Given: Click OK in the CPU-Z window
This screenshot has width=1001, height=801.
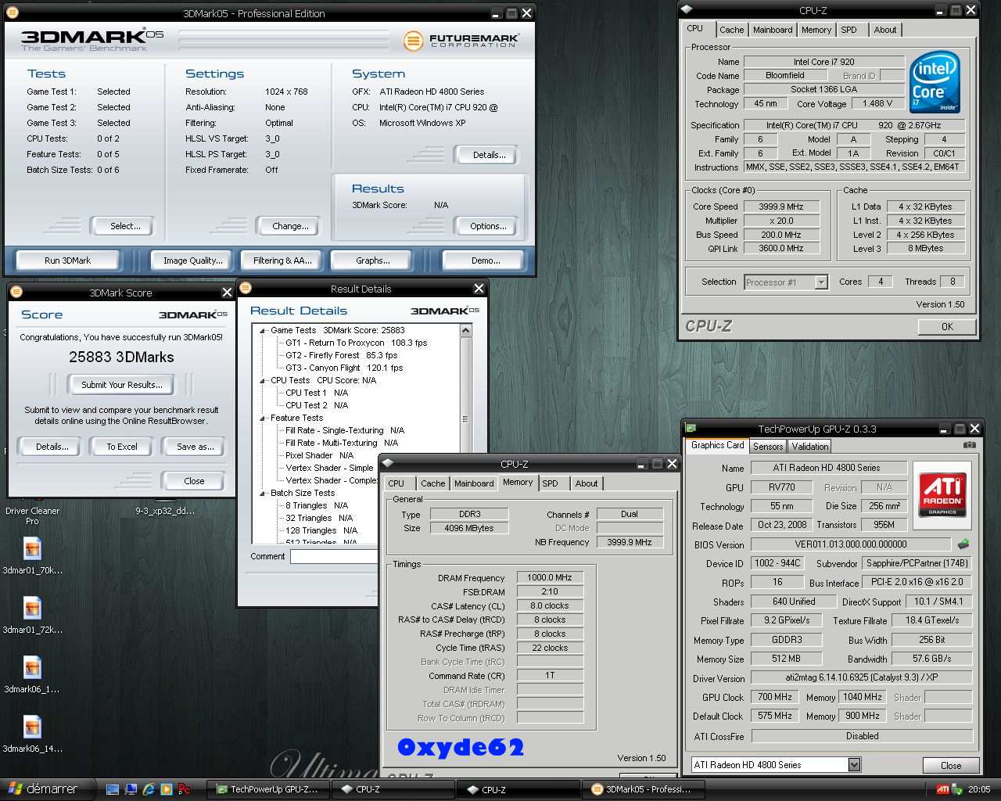Looking at the screenshot, I should (x=947, y=326).
